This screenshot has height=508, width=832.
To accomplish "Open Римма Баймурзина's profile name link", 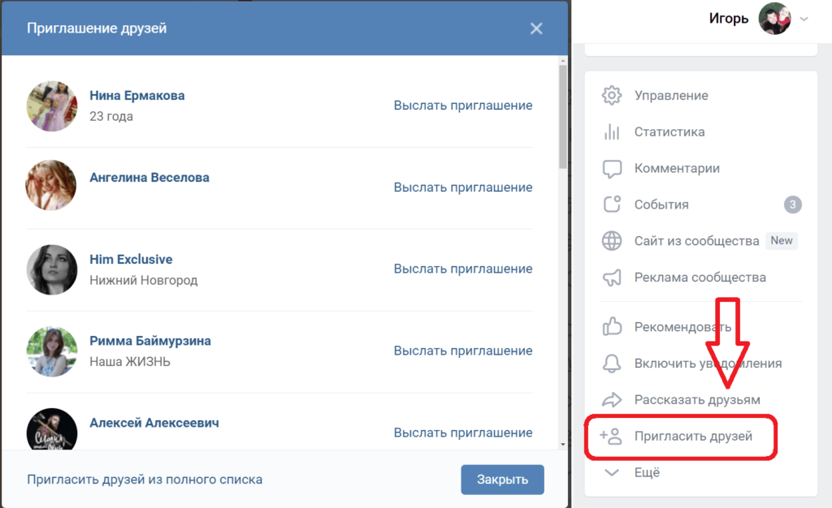I will [x=149, y=341].
